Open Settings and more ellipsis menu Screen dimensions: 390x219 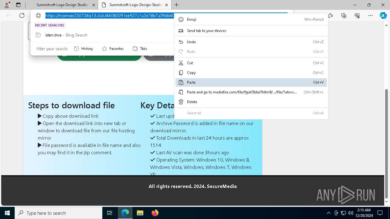(x=370, y=16)
